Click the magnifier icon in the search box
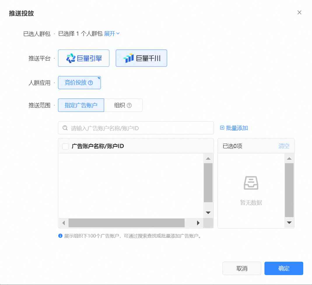 (64, 128)
